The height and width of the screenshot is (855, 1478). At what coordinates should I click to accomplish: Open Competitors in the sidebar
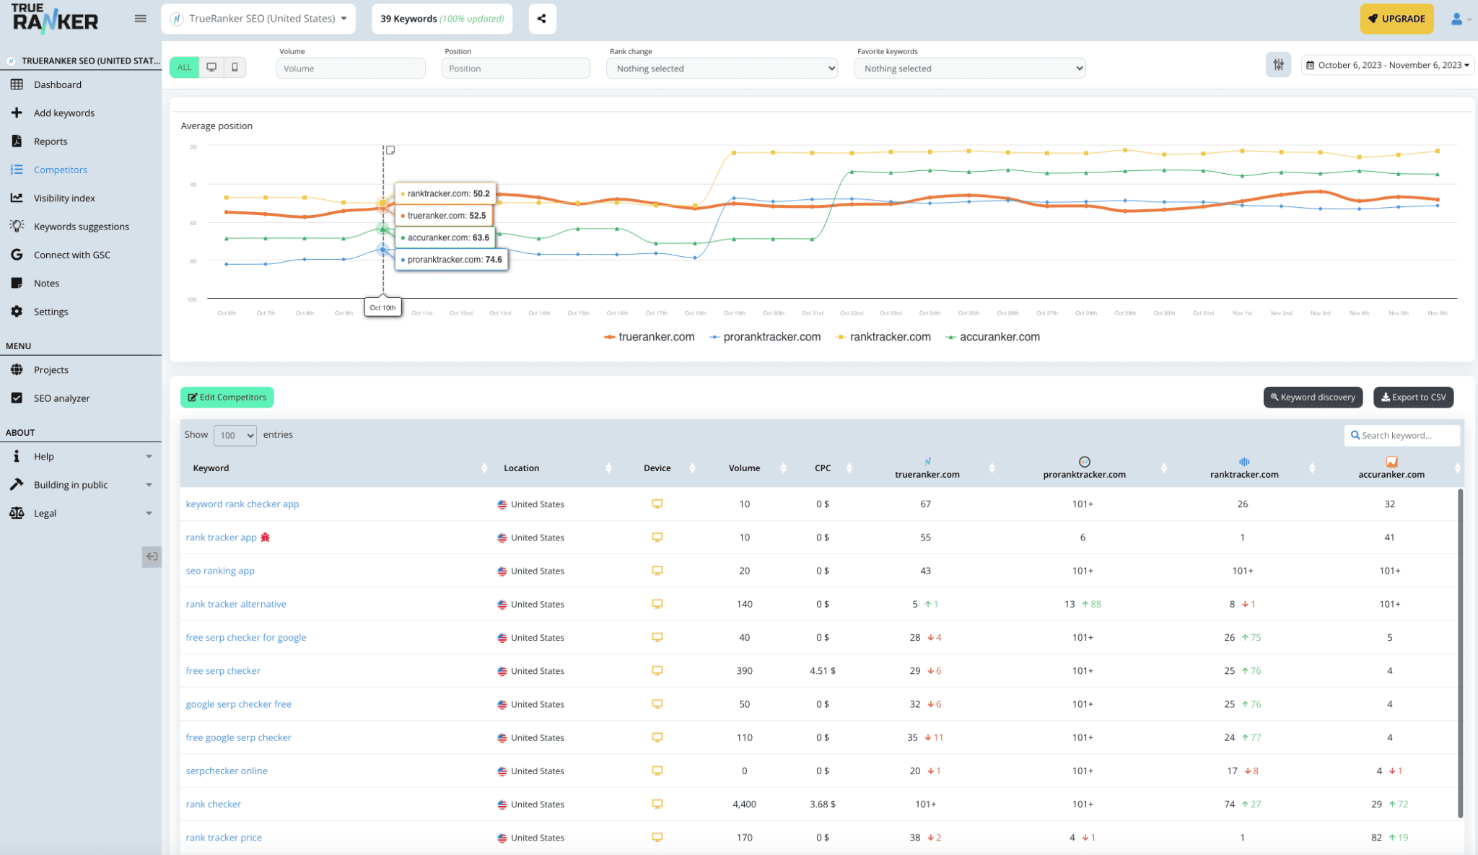pos(61,170)
